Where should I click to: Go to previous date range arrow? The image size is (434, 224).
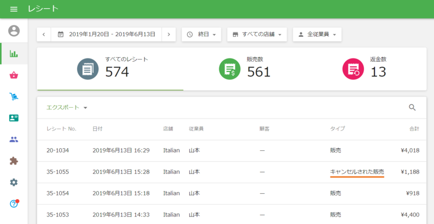44,34
